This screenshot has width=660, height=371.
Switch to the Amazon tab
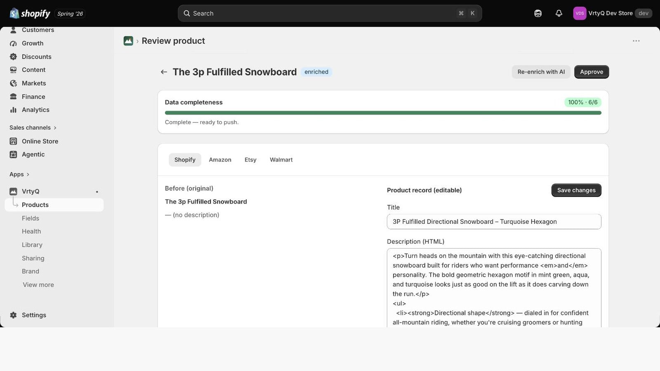click(220, 160)
